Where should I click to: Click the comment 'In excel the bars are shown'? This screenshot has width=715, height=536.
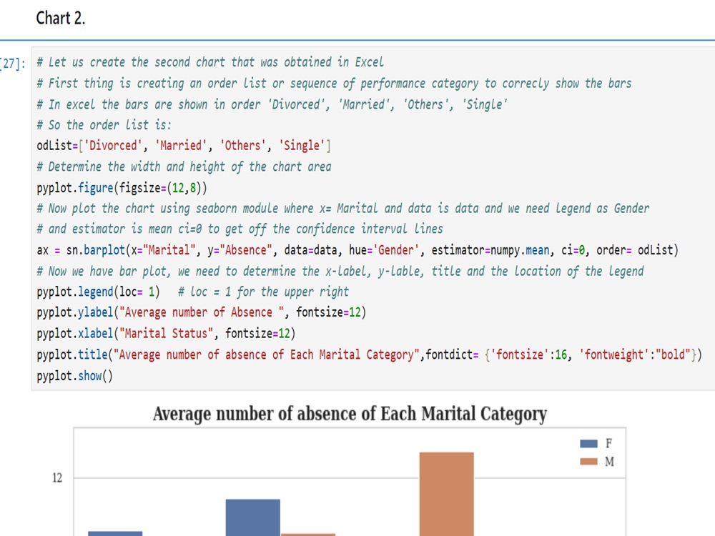(272, 104)
